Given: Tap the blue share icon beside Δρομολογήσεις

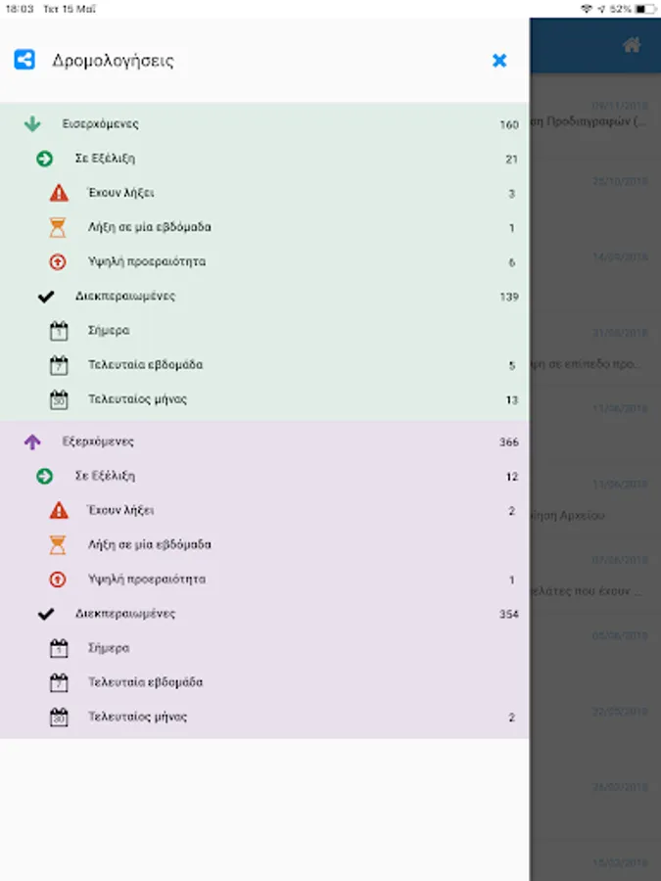Looking at the screenshot, I should pyautogui.click(x=24, y=60).
